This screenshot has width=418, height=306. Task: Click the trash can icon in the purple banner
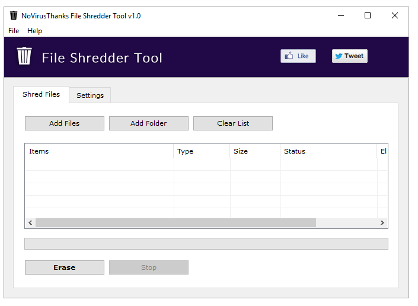24,56
